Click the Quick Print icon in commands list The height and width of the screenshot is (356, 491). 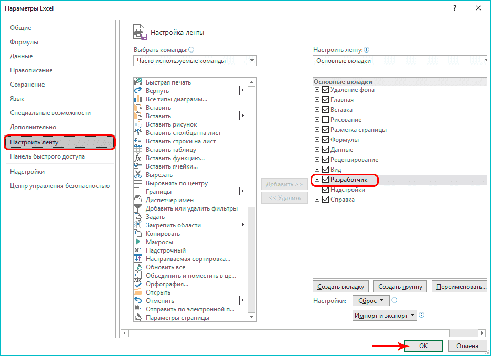tap(138, 82)
